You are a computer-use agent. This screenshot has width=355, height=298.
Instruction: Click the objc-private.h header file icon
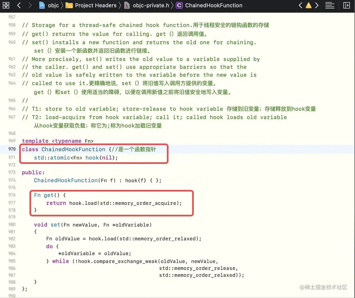[x=127, y=5]
